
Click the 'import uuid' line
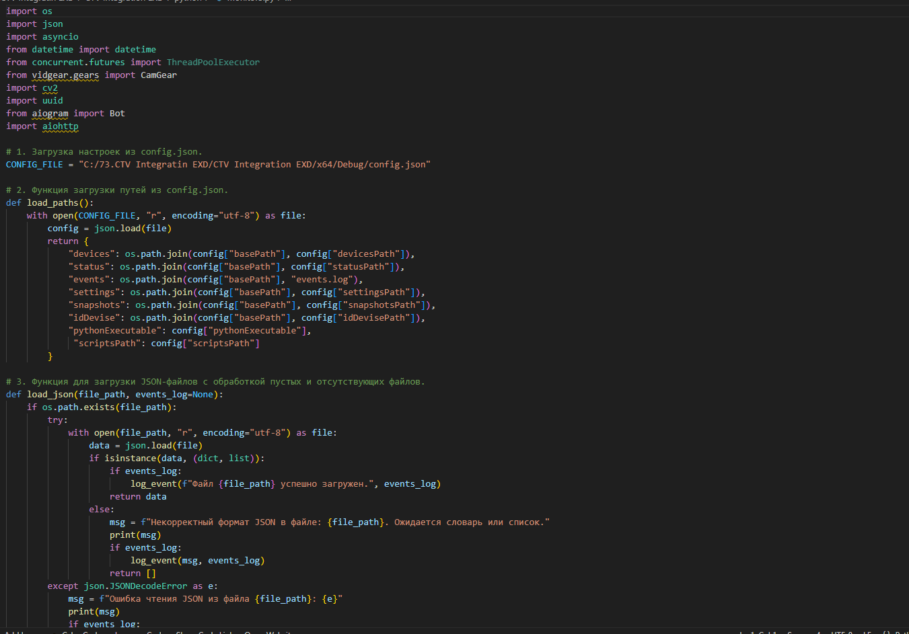[34, 101]
